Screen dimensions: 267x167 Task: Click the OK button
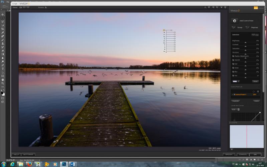[x=255, y=155]
